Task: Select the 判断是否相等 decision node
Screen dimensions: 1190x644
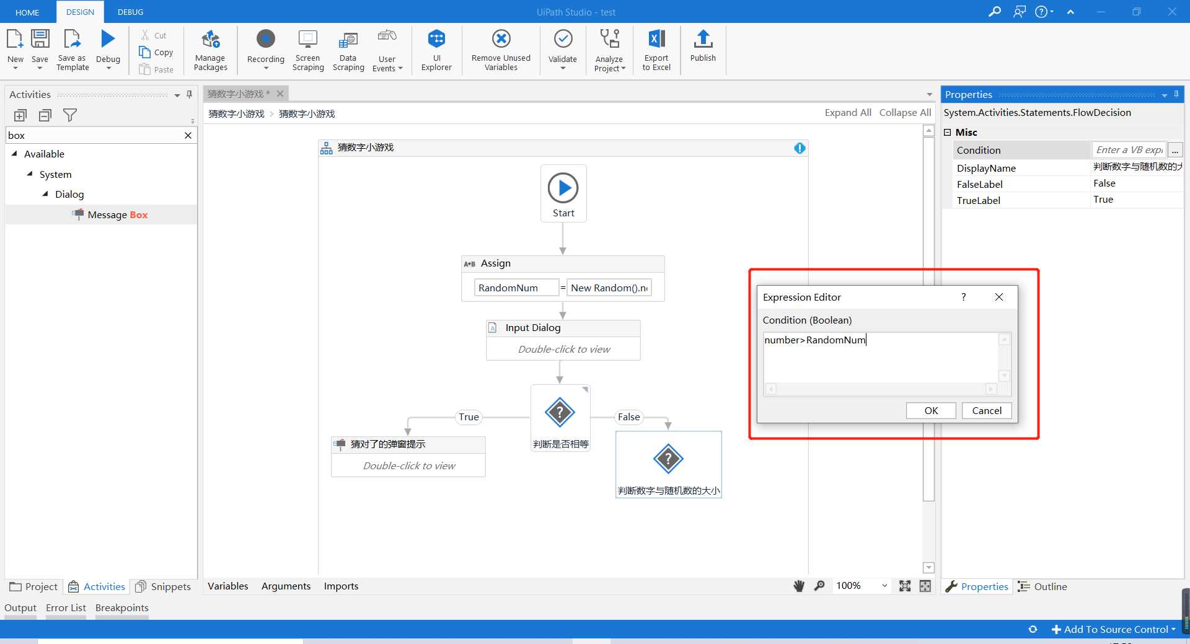Action: (x=560, y=419)
